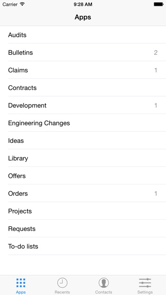The height and width of the screenshot is (295, 166).
Task: Select the Offers row
Action: coord(83,176)
